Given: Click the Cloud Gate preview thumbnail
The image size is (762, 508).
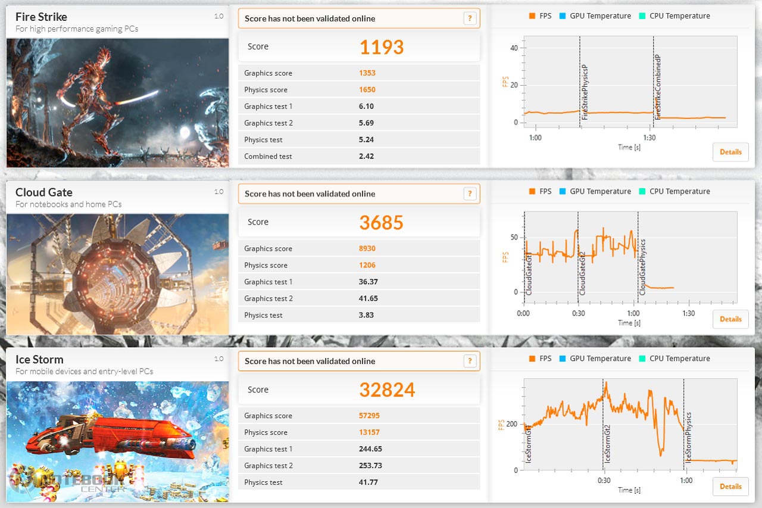Looking at the screenshot, I should click(x=117, y=274).
